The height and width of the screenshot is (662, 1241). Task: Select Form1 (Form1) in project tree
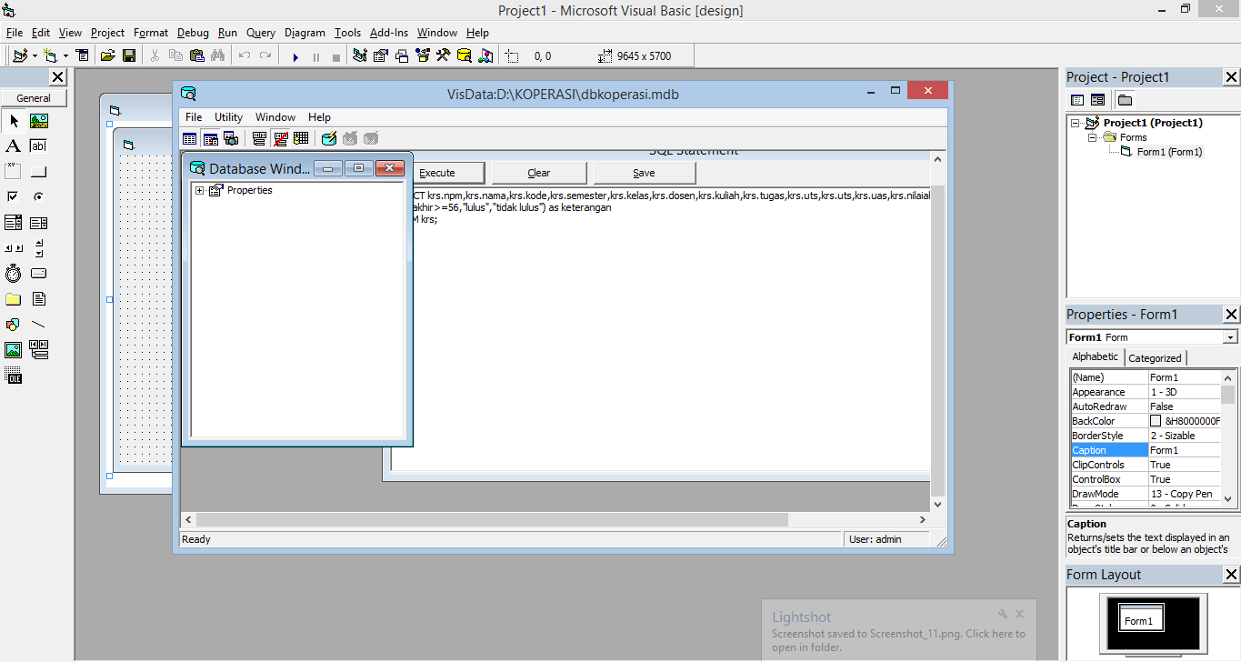[1169, 152]
